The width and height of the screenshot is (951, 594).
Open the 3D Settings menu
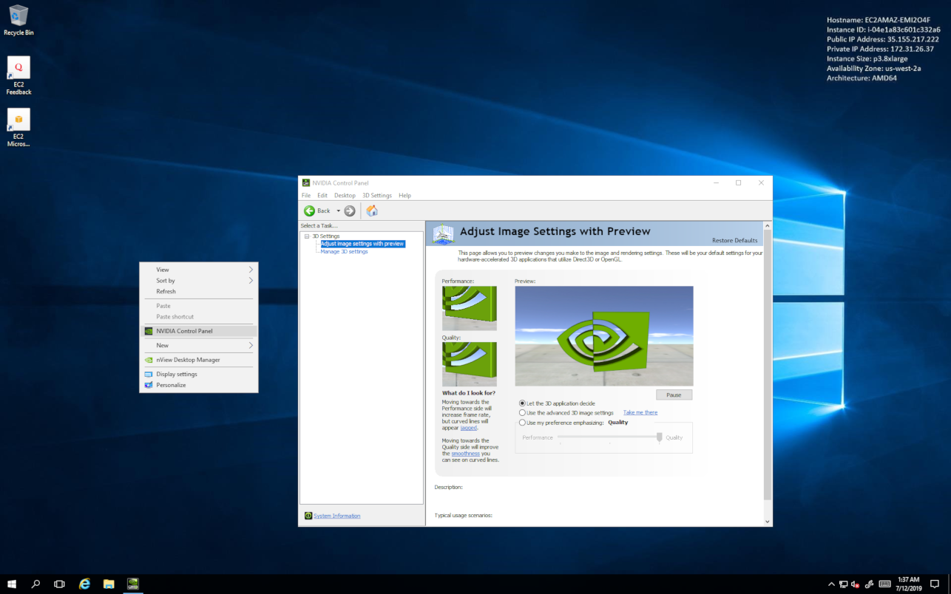(377, 194)
